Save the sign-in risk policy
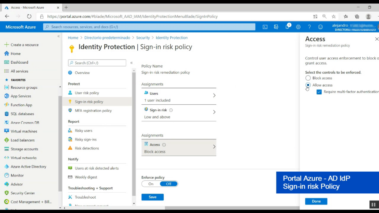 click(152, 197)
